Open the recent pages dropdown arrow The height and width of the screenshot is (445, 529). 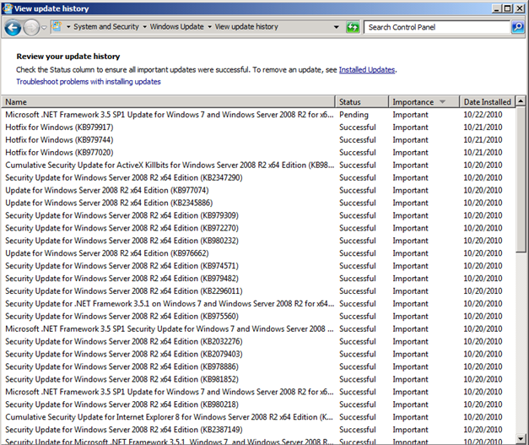[44, 27]
